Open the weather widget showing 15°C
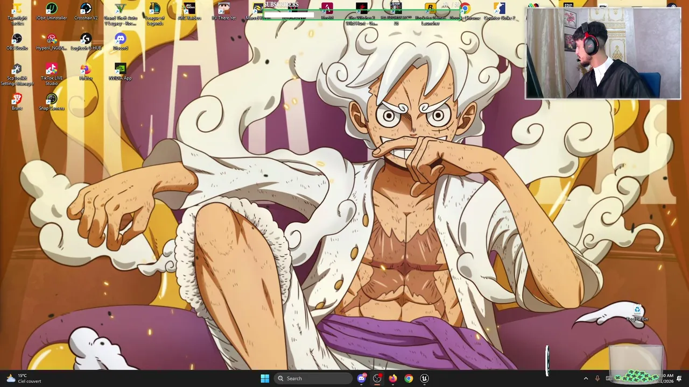 pyautogui.click(x=24, y=378)
